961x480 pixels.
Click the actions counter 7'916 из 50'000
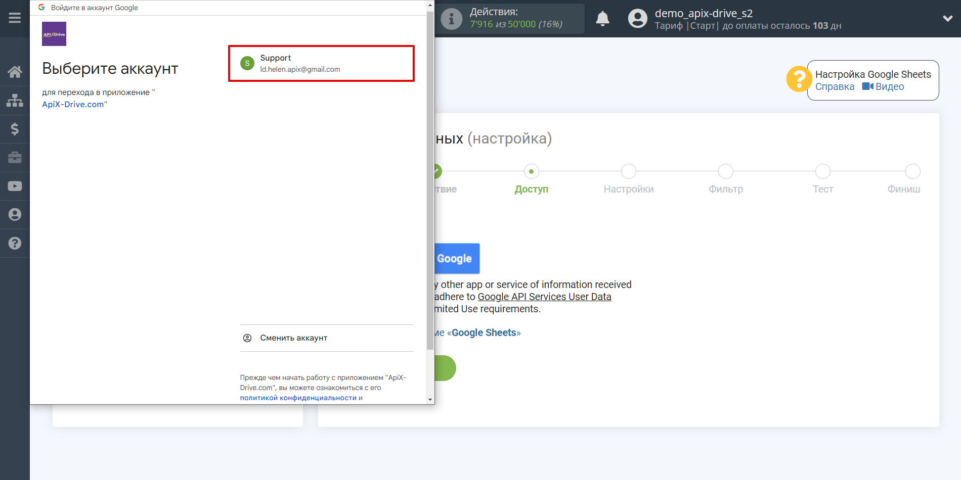(x=516, y=24)
